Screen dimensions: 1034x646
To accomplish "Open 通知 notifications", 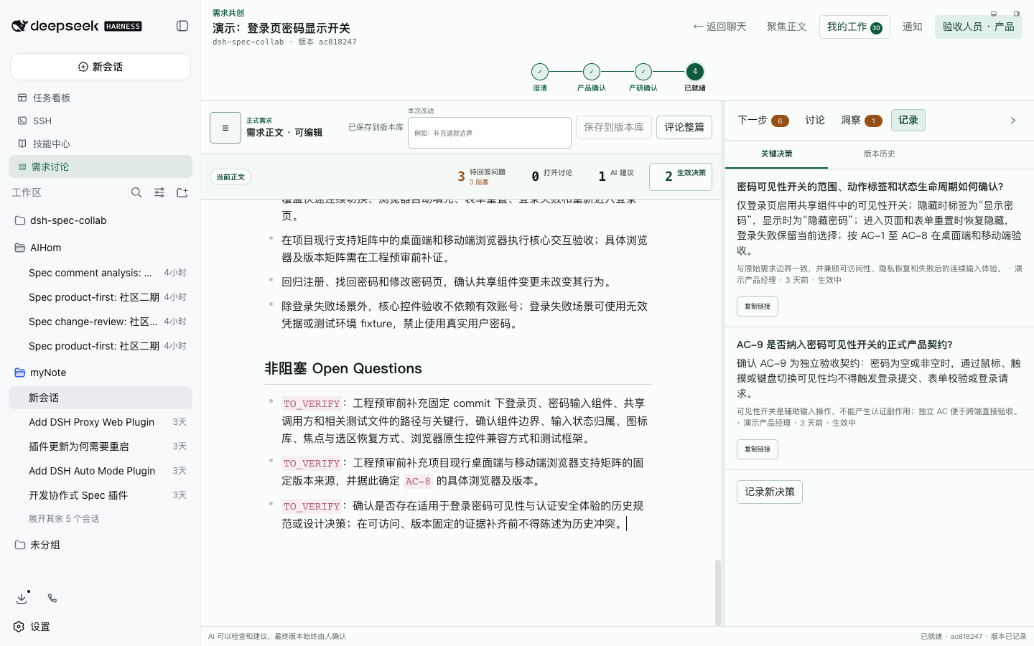I will click(913, 27).
